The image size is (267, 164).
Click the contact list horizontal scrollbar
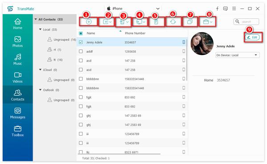(x=119, y=154)
